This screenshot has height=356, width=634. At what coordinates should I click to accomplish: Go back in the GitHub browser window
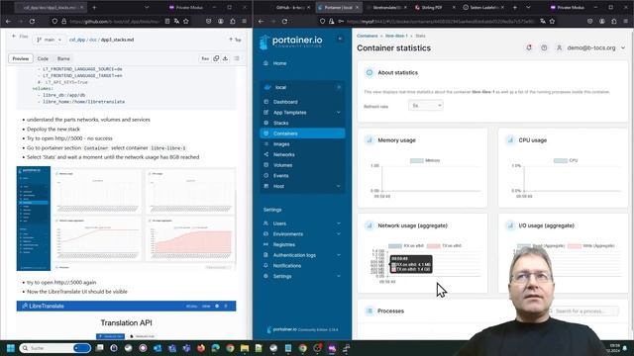click(x=9, y=21)
